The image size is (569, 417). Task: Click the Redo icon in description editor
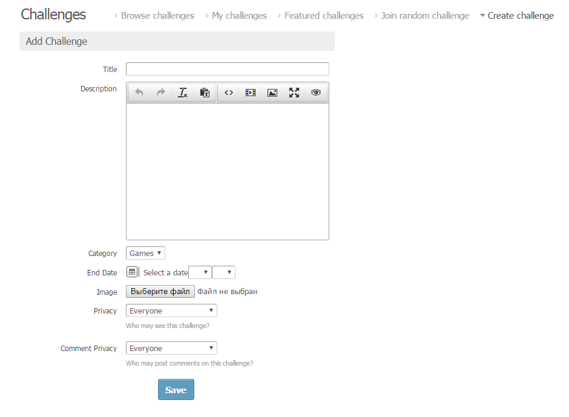point(161,93)
